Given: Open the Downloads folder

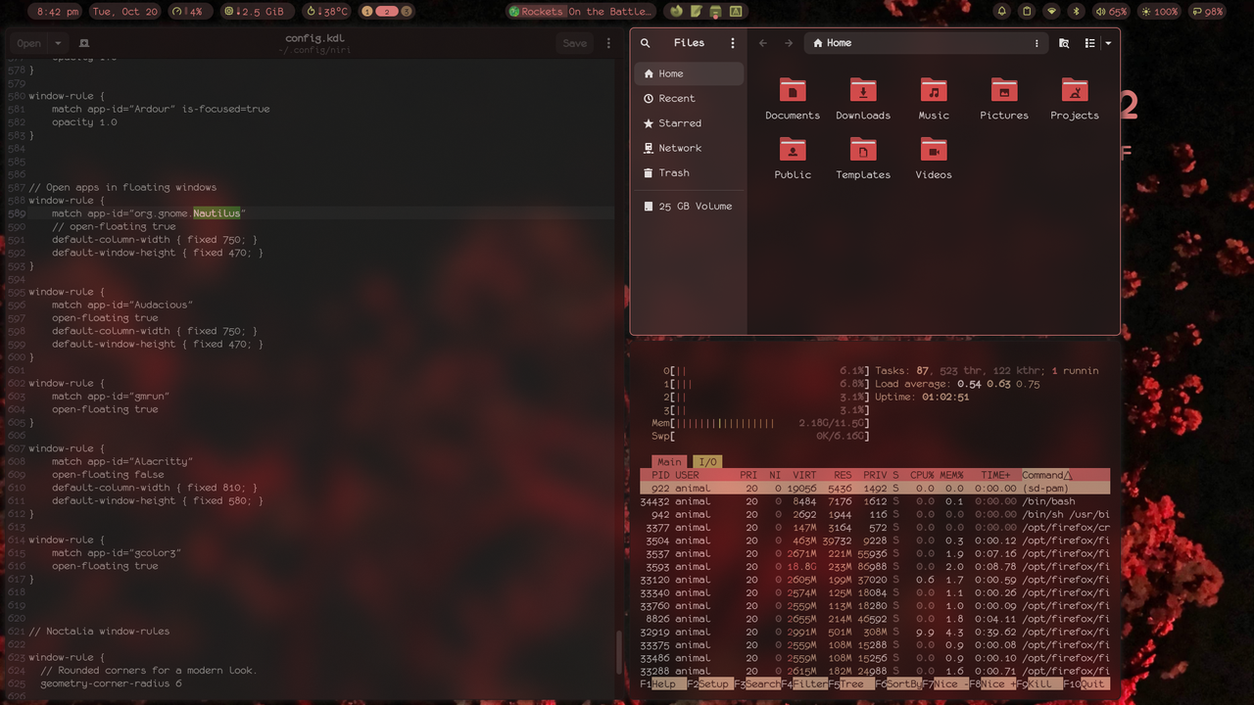Looking at the screenshot, I should point(863,99).
